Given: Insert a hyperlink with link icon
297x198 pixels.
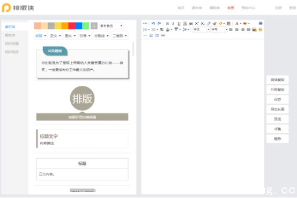Looking at the screenshot, I should pos(163,35).
